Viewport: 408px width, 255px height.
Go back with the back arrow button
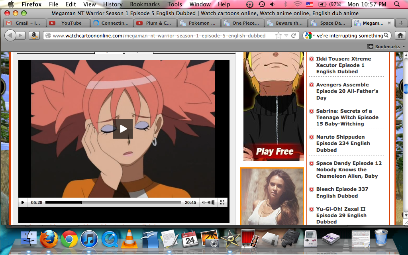click(10, 35)
